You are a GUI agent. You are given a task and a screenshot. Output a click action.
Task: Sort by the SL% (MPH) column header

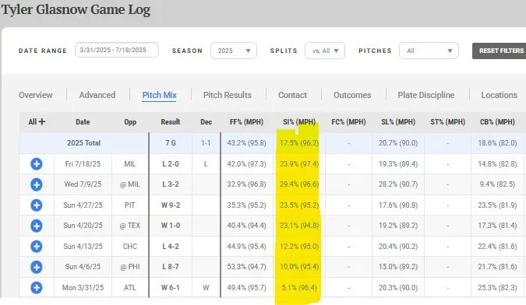[x=398, y=122]
